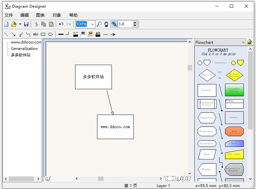Open the Flowchart template palette dropdown

[220, 43]
